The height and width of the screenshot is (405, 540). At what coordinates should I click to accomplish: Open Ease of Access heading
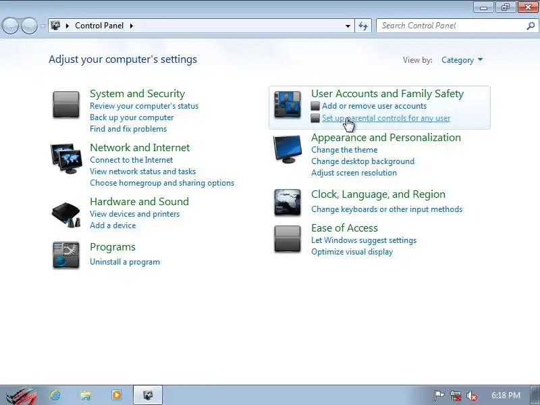(345, 228)
